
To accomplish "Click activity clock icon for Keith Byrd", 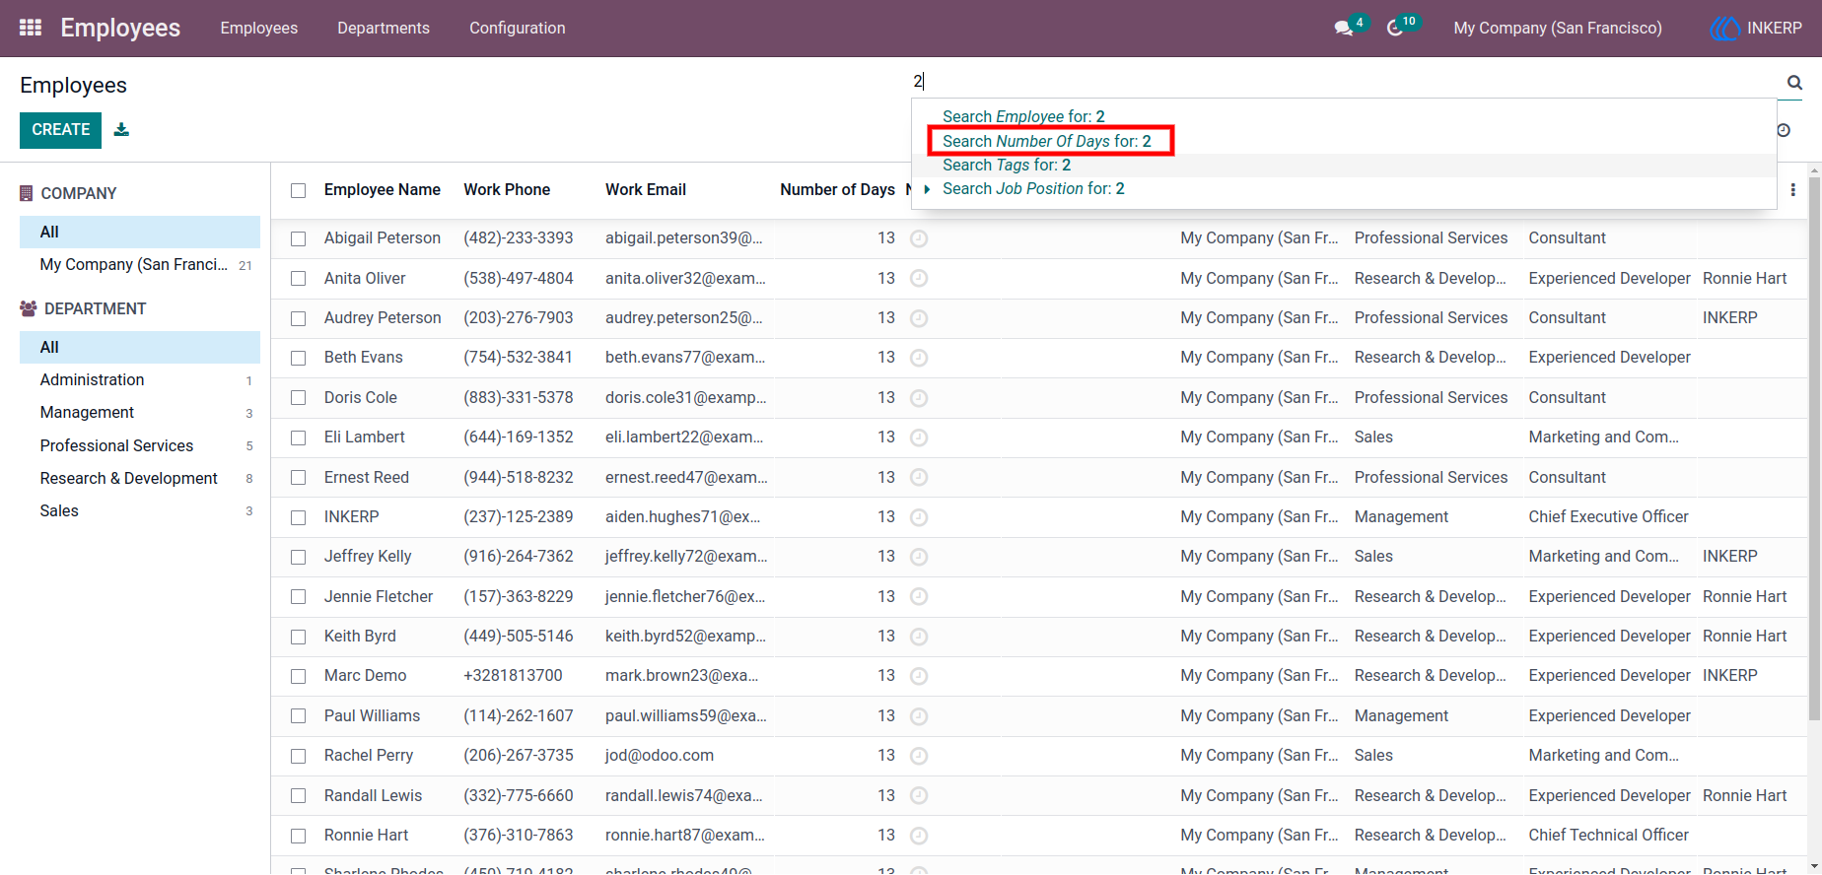I will coord(919,637).
